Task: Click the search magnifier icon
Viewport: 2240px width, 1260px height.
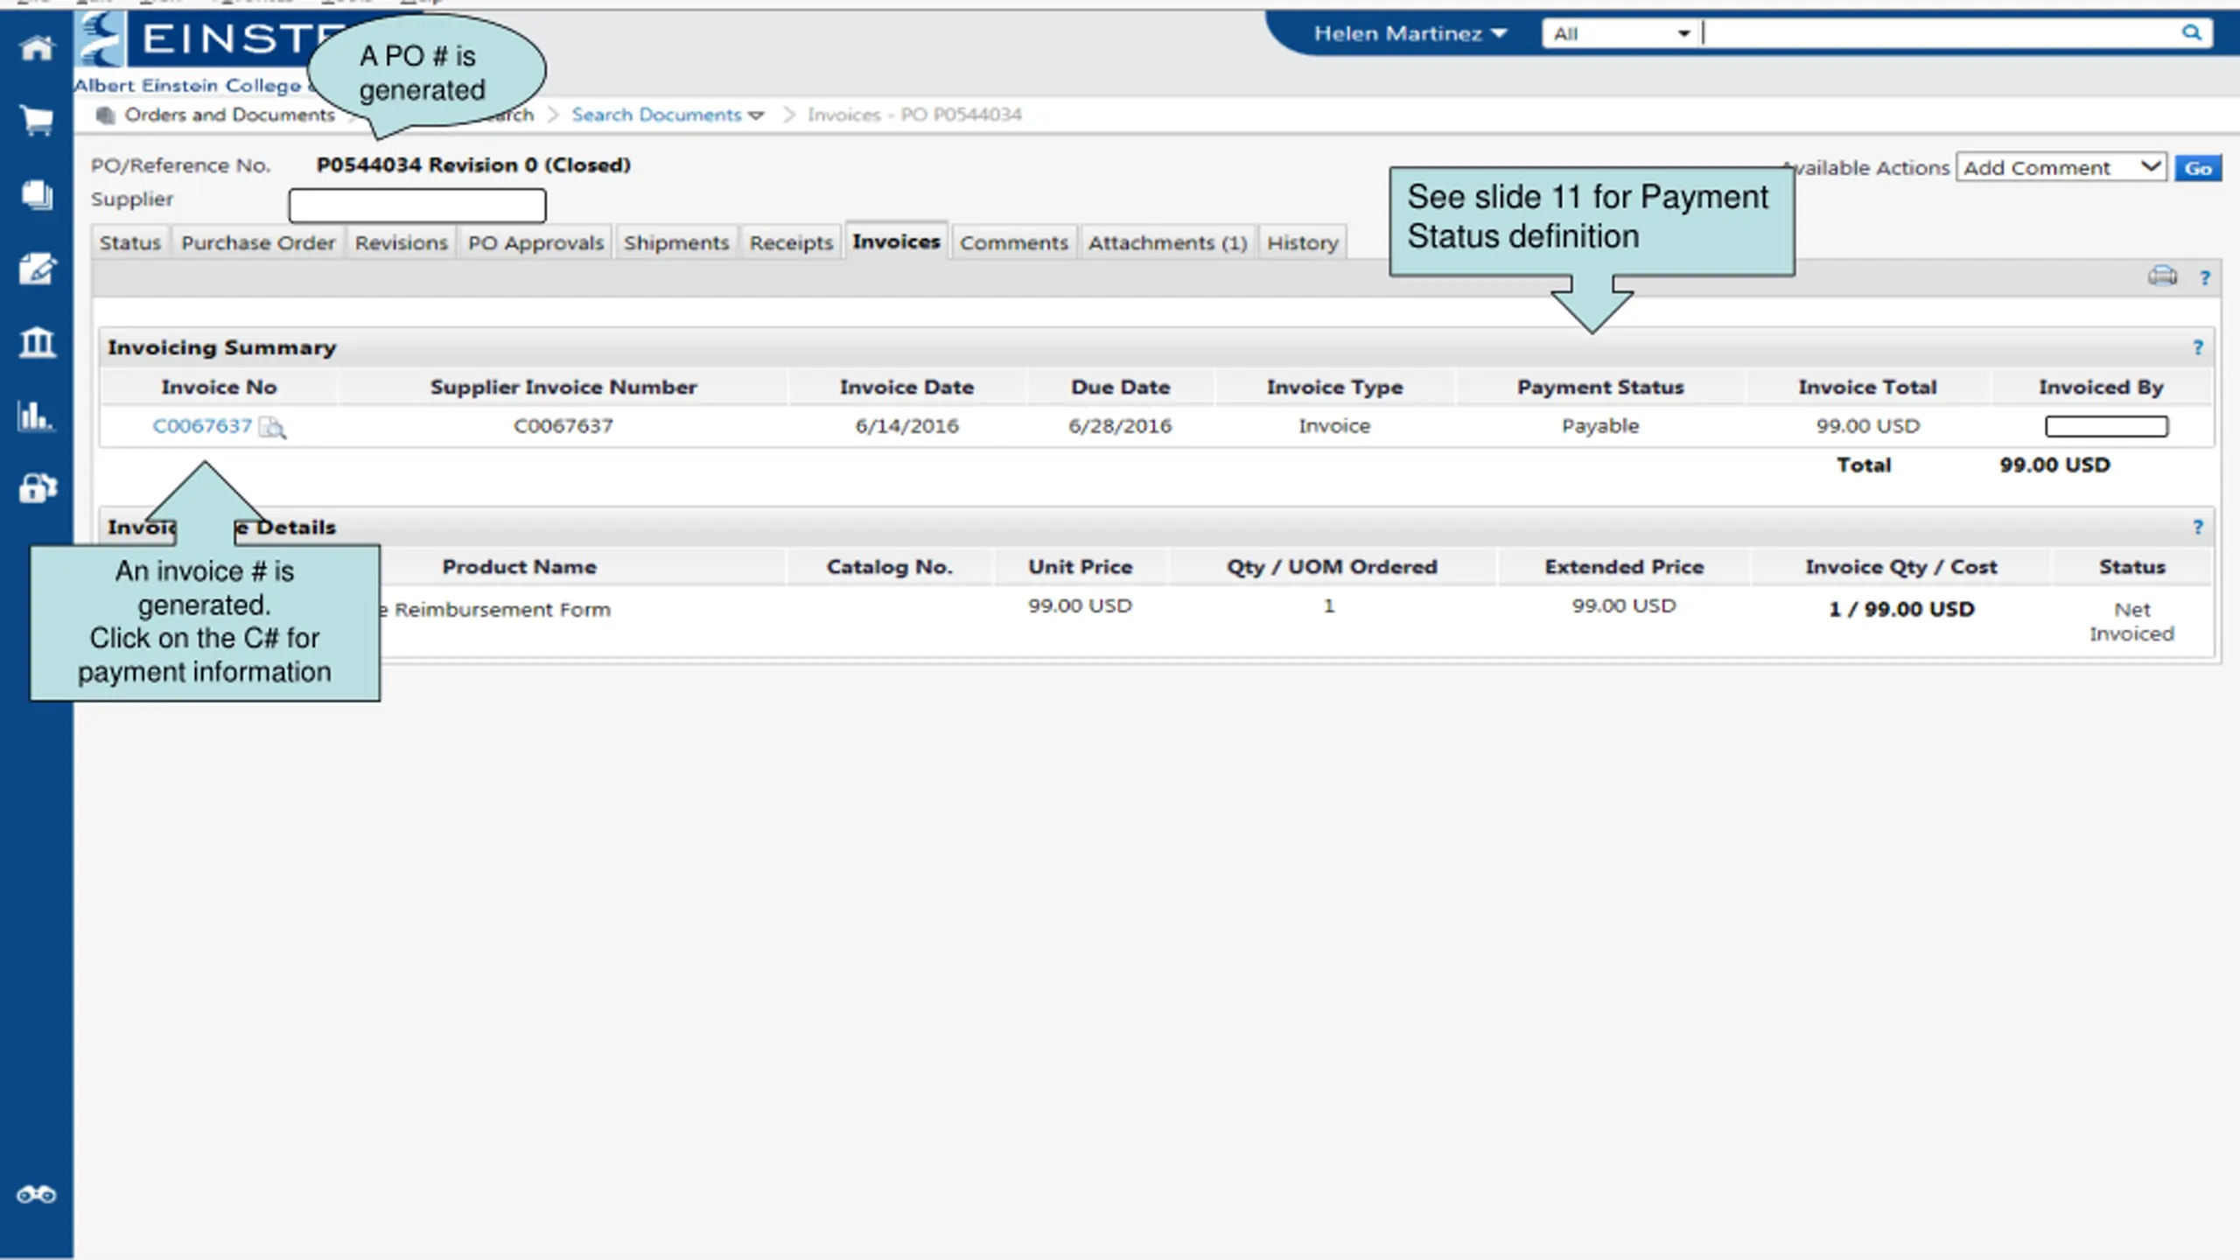Action: [2191, 33]
